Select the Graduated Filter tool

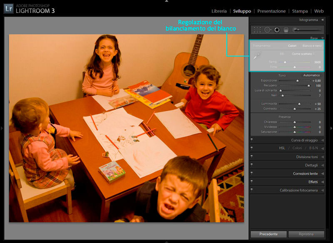point(286,30)
